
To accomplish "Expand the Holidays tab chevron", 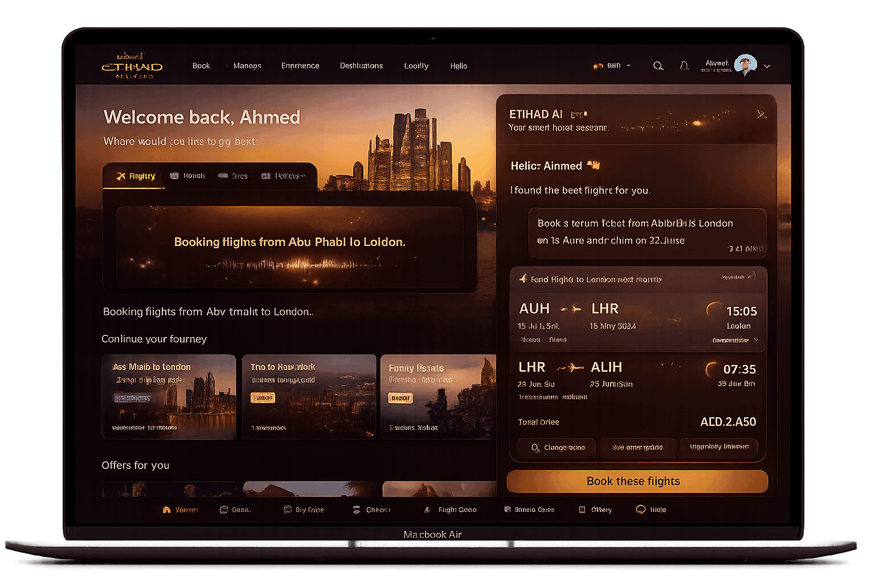I will click(303, 176).
